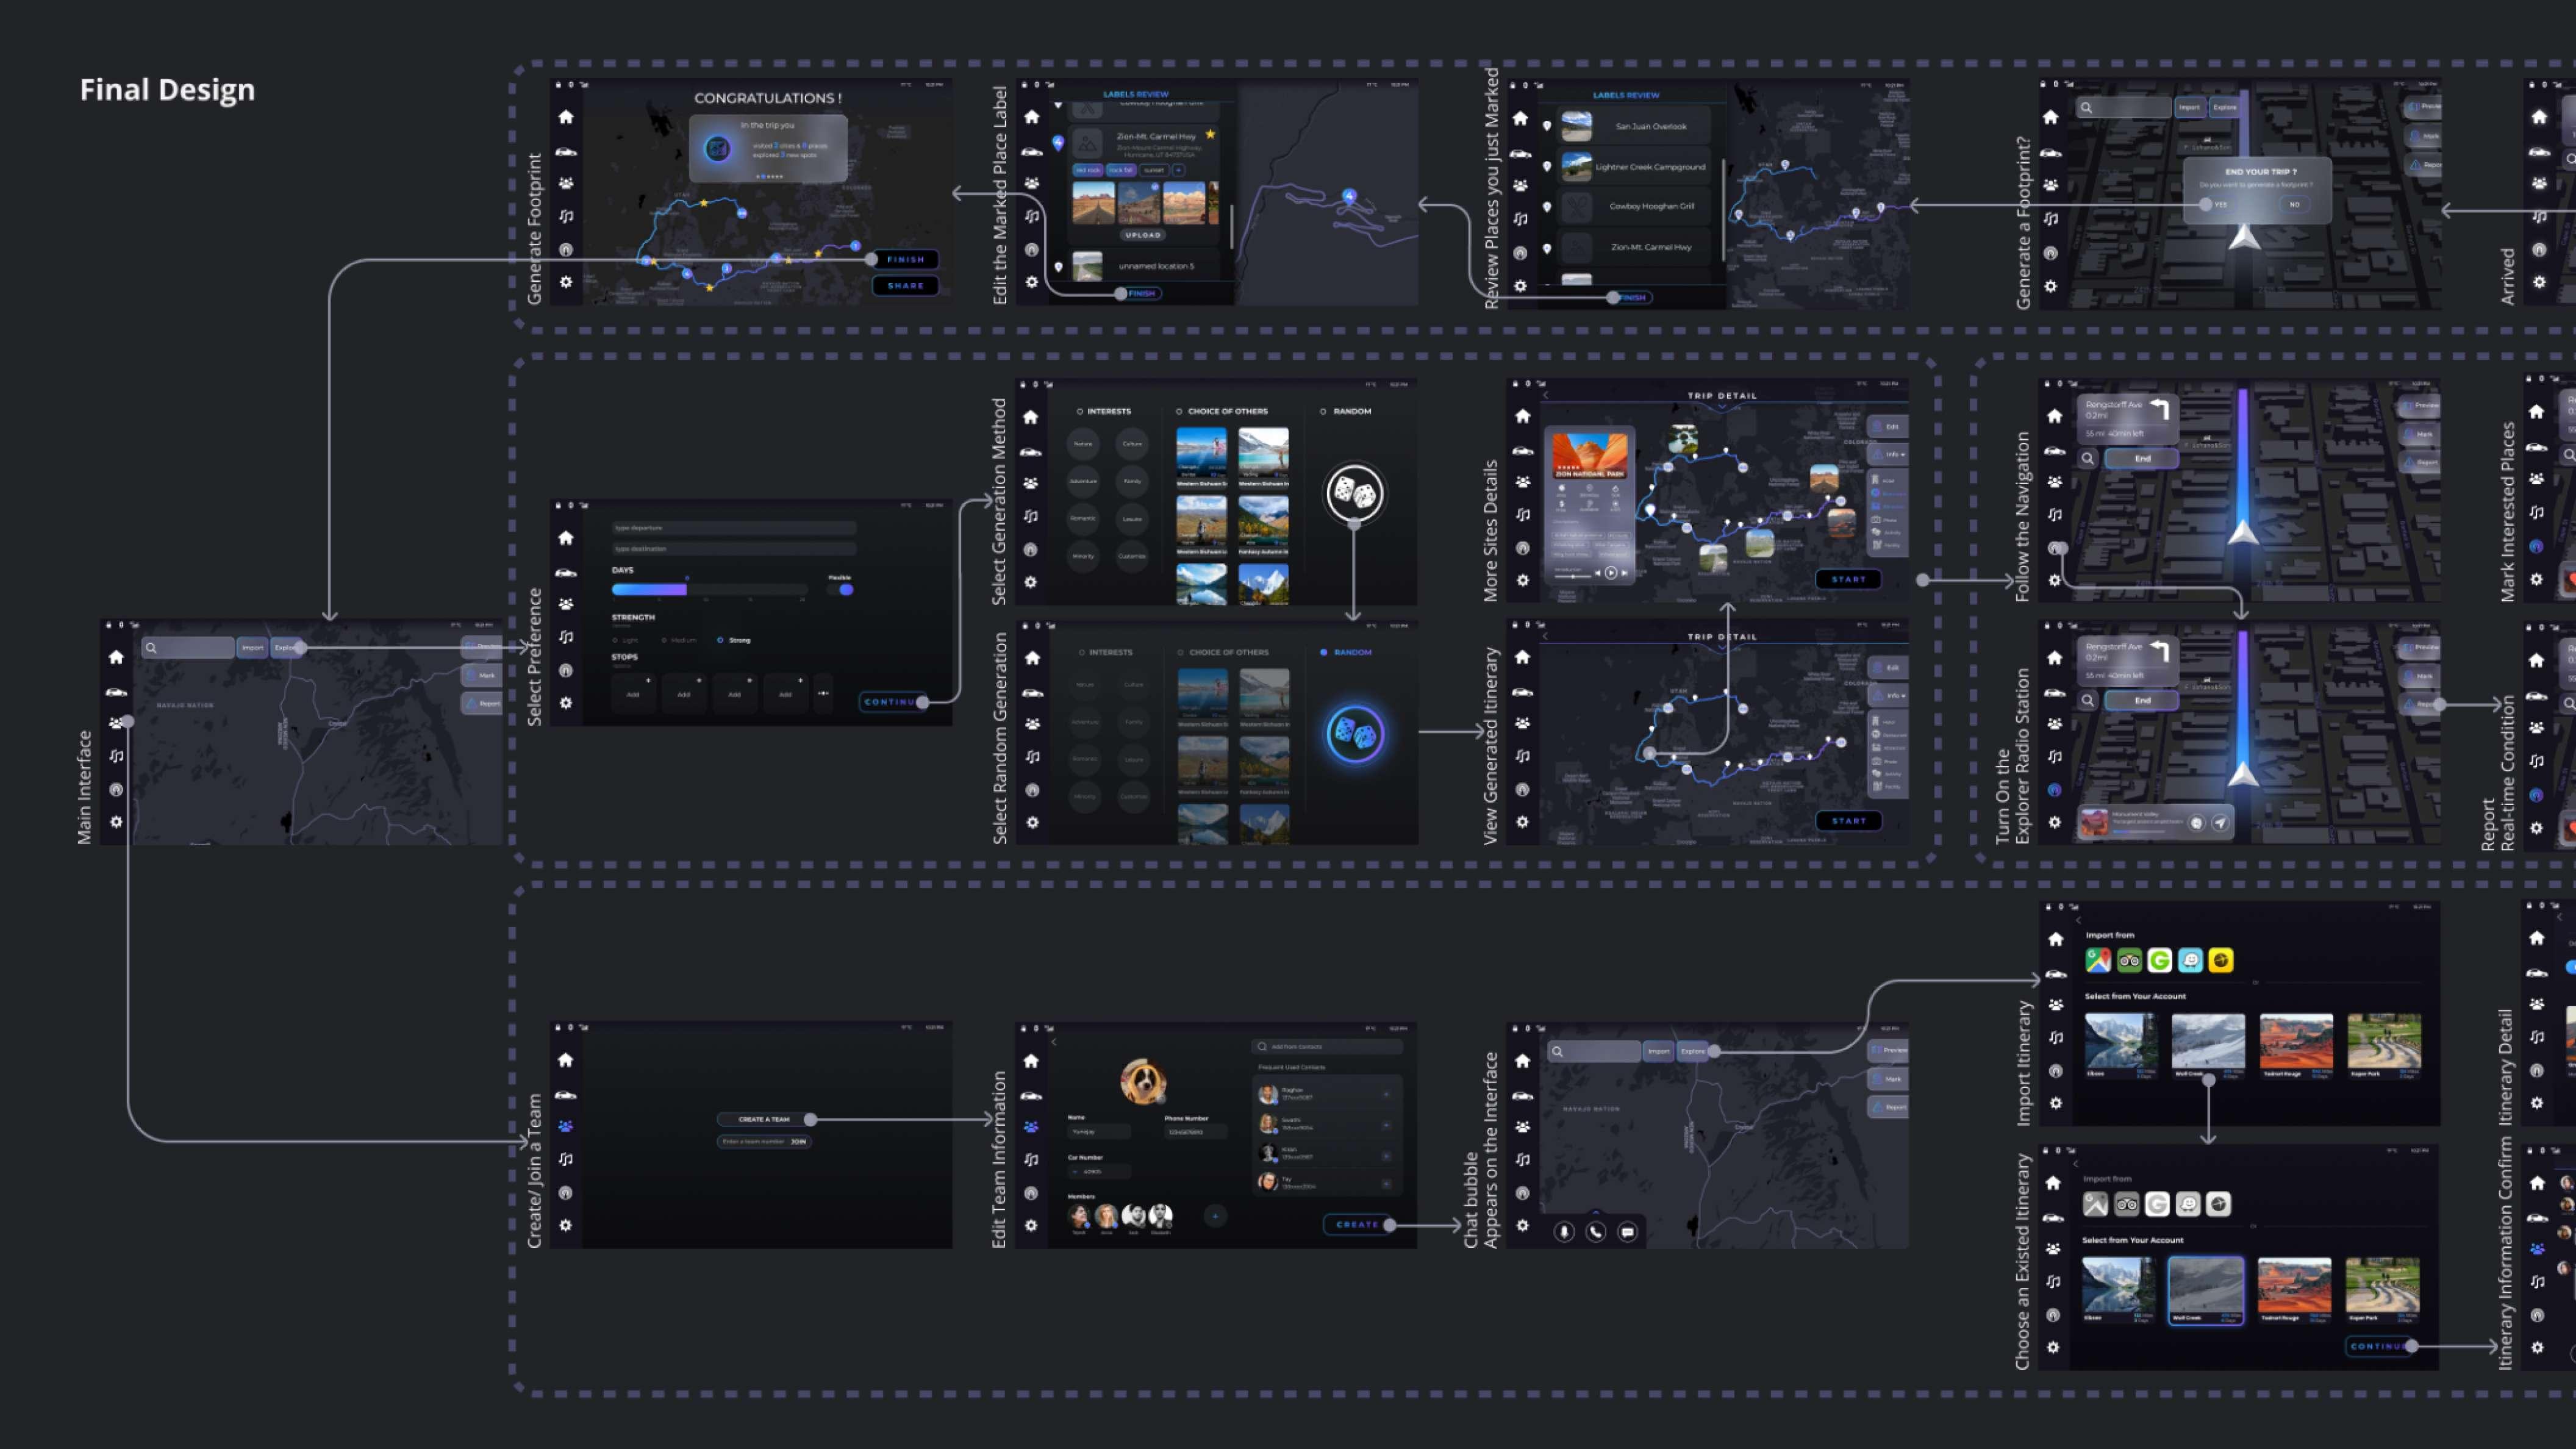Click the yellow star beside Zion-Mt. Carmel Hwy
This screenshot has width=2576, height=1449.
pyautogui.click(x=1210, y=134)
